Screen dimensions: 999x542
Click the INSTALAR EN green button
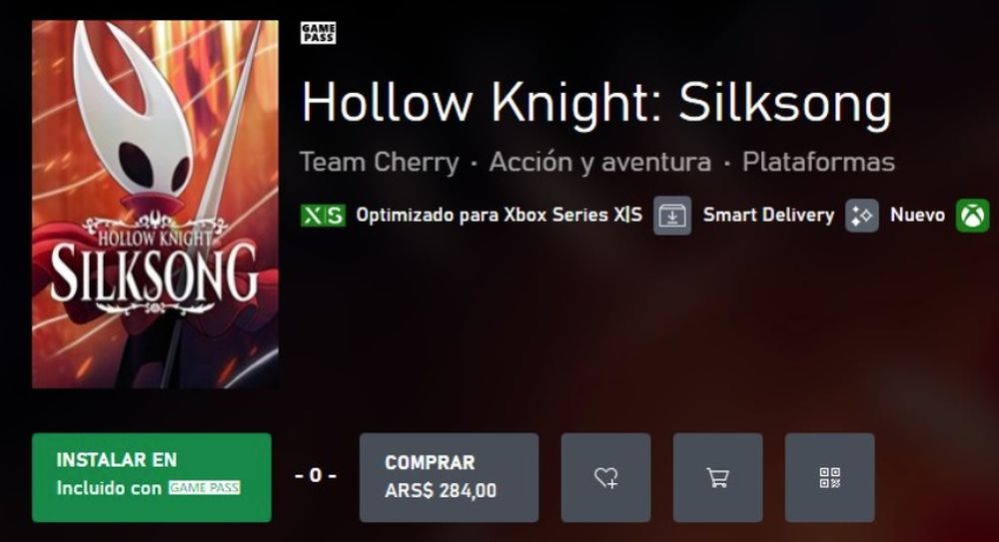pos(152,478)
